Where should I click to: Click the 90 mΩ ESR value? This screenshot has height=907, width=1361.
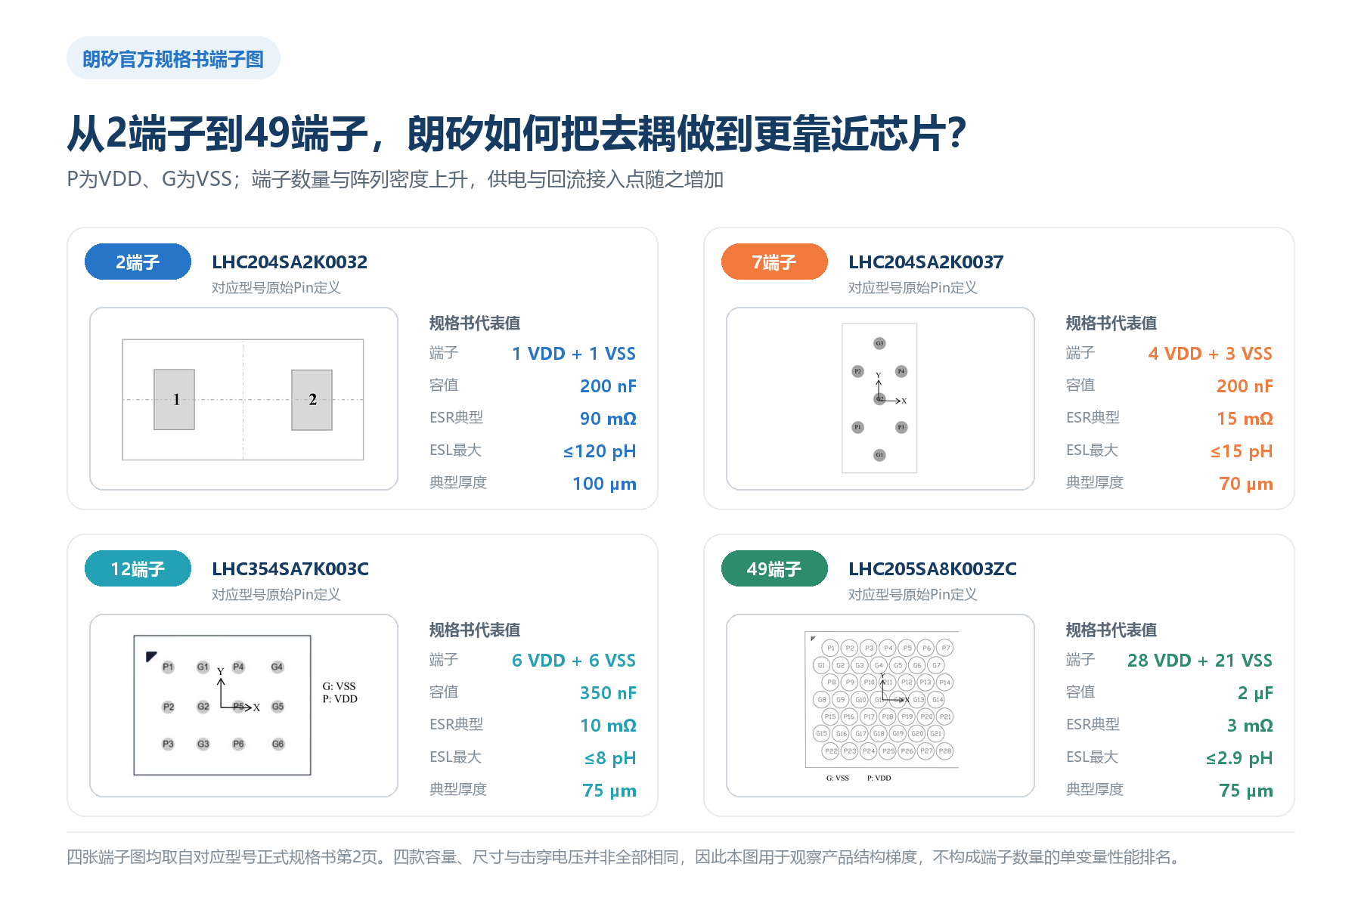click(x=608, y=419)
